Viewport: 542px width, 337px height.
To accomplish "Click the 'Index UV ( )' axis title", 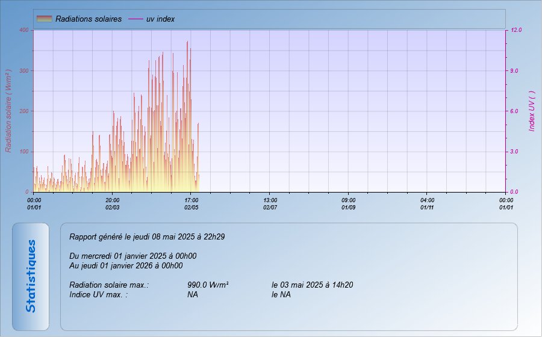I will click(x=532, y=111).
